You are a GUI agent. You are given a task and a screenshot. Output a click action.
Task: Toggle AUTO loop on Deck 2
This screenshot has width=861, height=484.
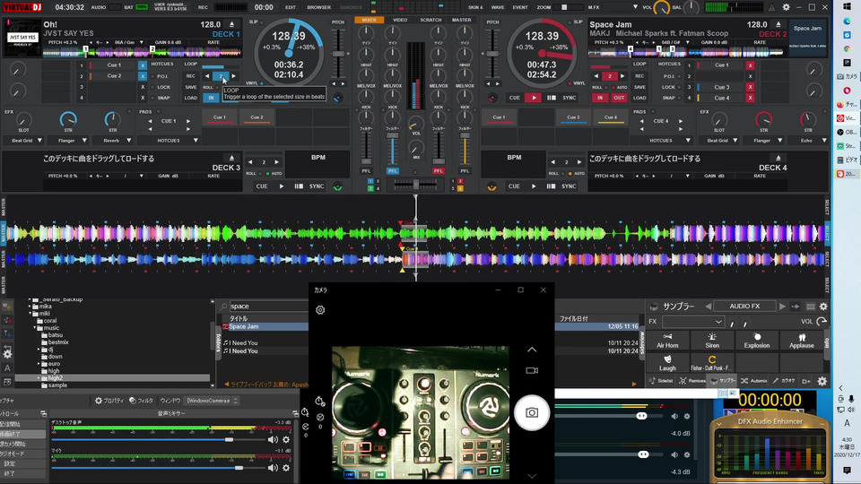(x=621, y=87)
